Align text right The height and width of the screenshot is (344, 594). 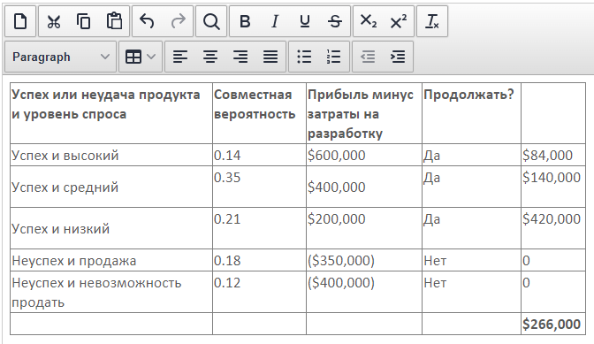pos(240,57)
